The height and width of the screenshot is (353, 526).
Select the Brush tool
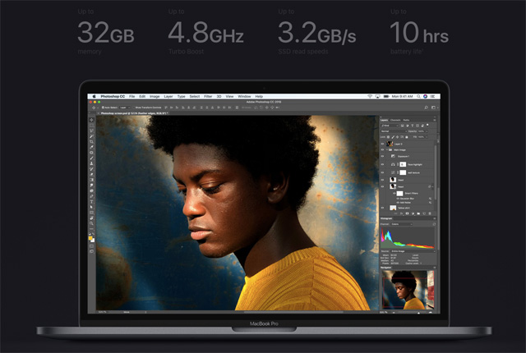[x=91, y=158]
